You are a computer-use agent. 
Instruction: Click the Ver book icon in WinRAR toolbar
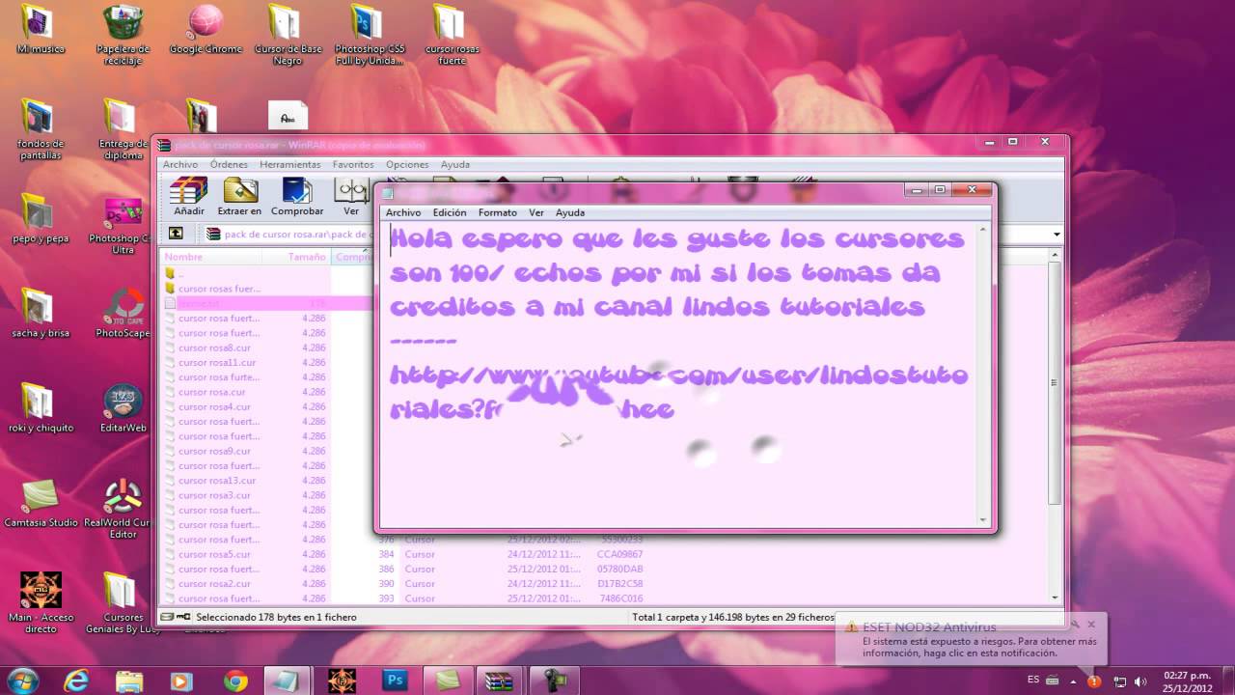[351, 197]
